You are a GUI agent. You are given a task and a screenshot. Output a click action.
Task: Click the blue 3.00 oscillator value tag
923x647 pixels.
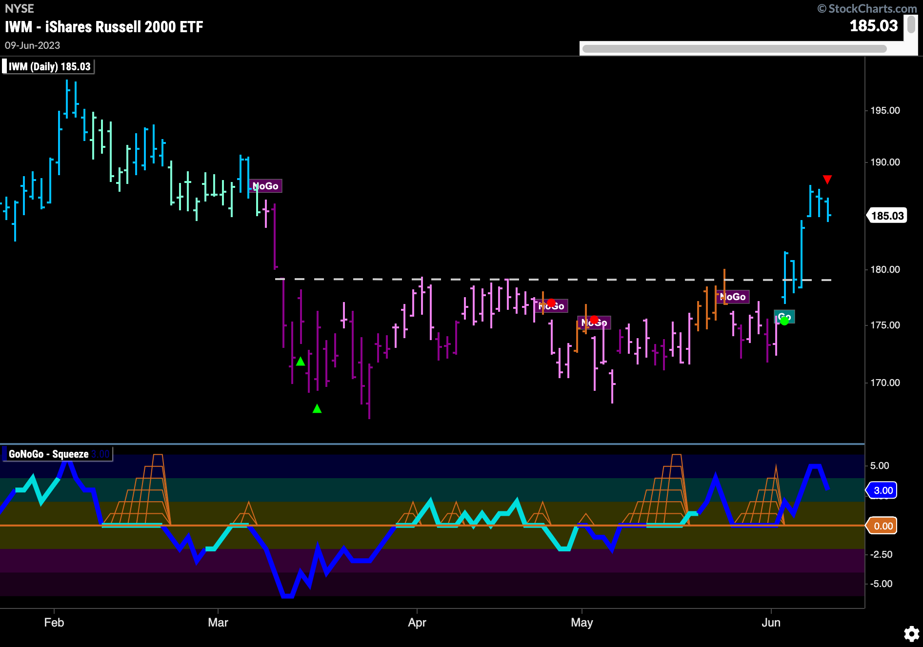click(x=882, y=490)
